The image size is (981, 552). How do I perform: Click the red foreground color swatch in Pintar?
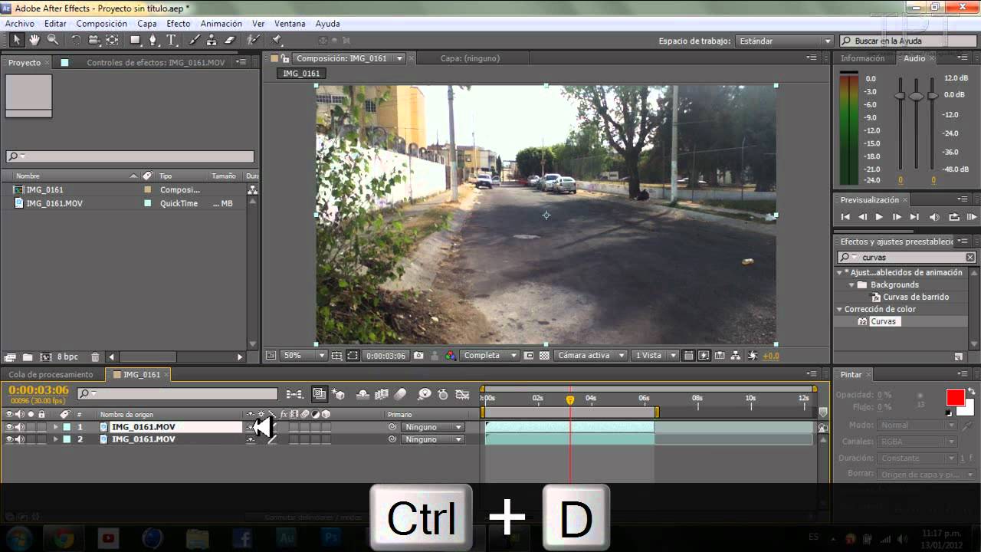click(955, 397)
